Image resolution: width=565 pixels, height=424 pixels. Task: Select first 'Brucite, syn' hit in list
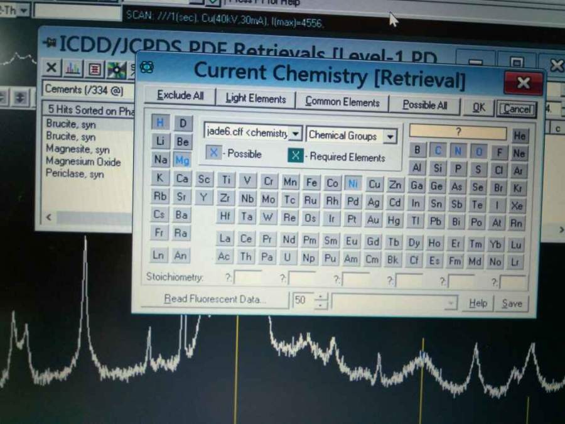(71, 124)
